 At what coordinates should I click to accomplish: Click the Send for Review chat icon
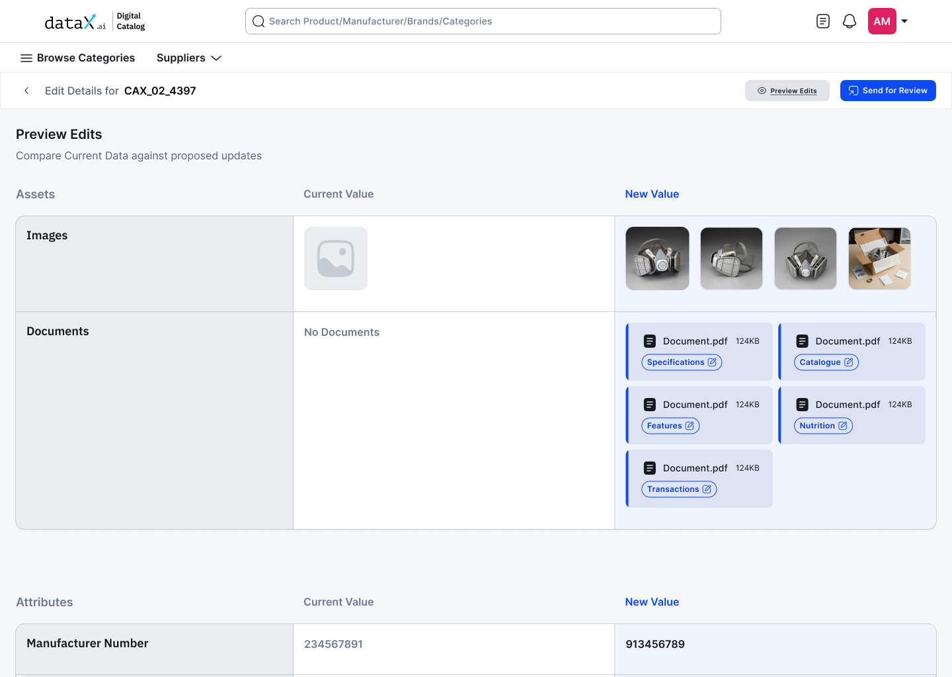(x=853, y=91)
